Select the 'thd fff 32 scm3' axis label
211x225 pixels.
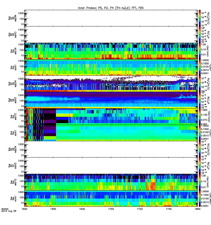tap(12, 100)
